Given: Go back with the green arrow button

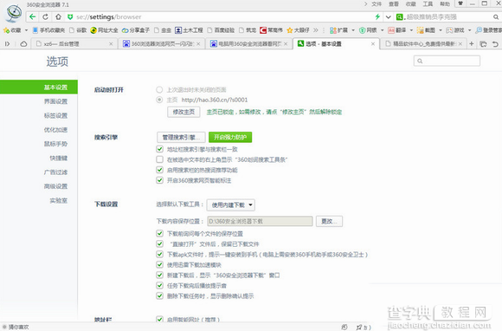Looking at the screenshot, I should [x=32, y=16].
